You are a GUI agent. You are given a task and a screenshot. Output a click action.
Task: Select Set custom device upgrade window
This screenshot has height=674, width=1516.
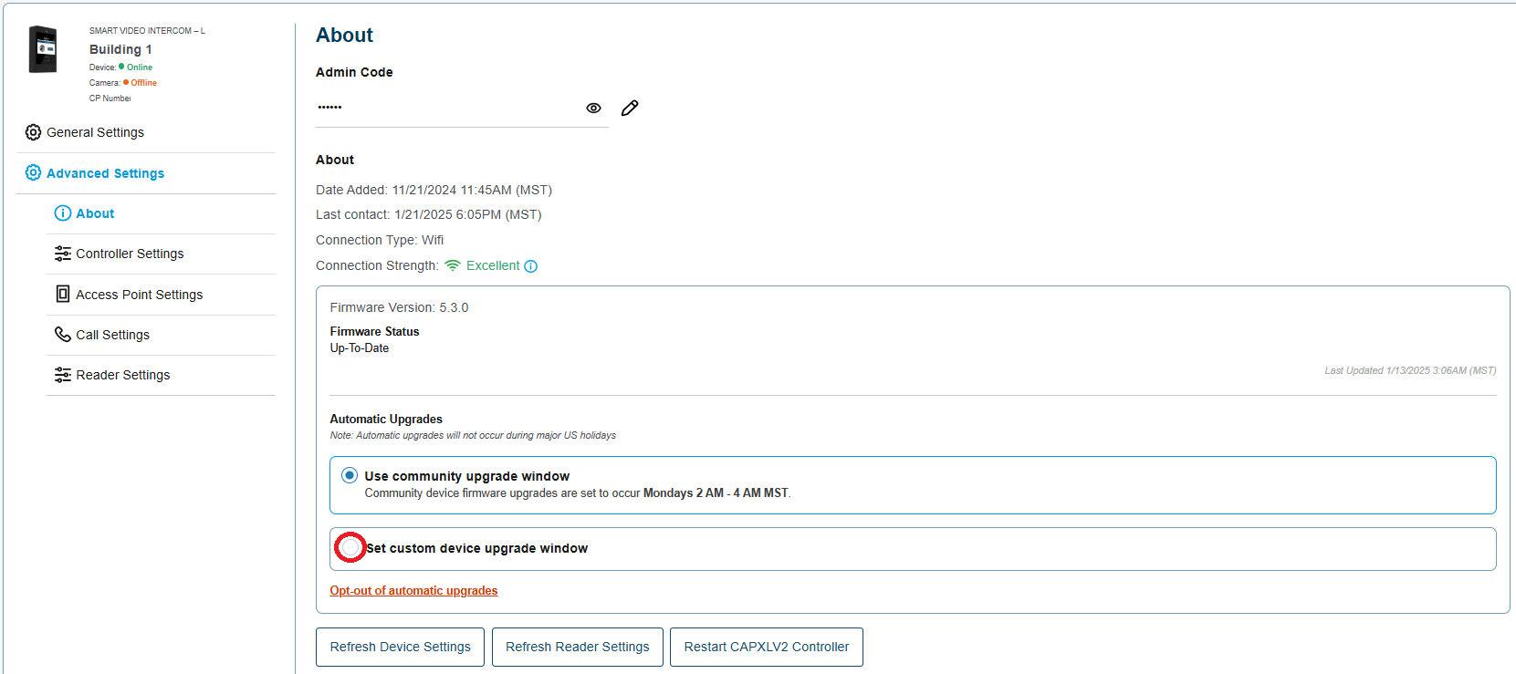pyautogui.click(x=350, y=547)
